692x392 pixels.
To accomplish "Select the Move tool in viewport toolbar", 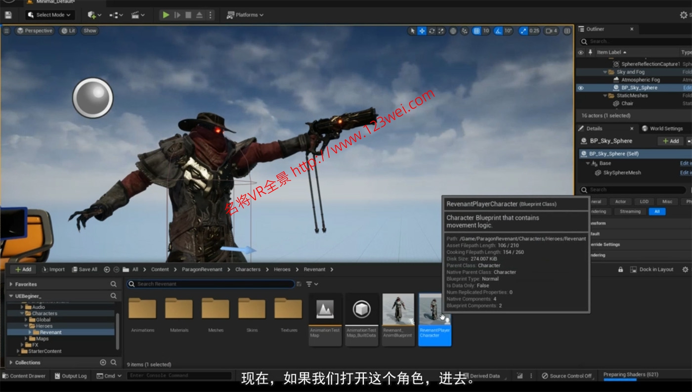I will pyautogui.click(x=422, y=31).
